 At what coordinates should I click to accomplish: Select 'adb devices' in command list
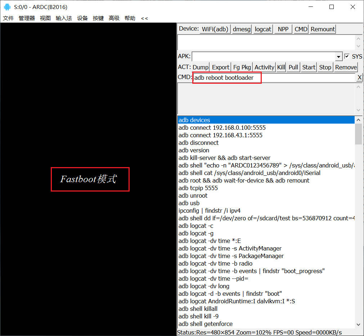point(194,120)
